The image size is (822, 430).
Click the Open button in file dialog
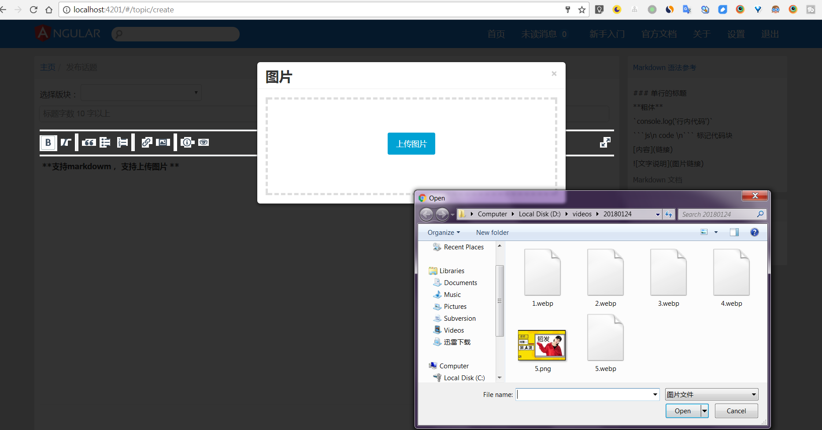click(683, 411)
